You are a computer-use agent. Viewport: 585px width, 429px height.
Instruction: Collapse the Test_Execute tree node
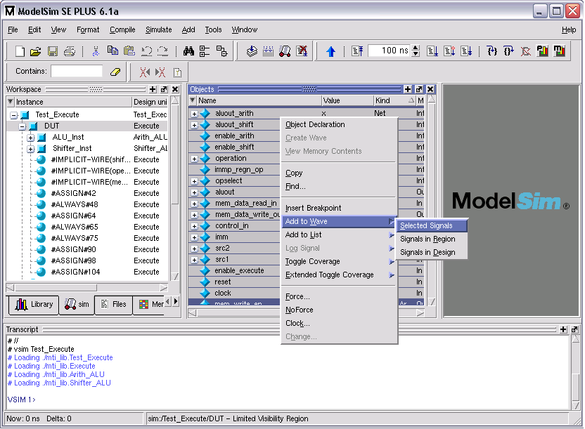[14, 115]
